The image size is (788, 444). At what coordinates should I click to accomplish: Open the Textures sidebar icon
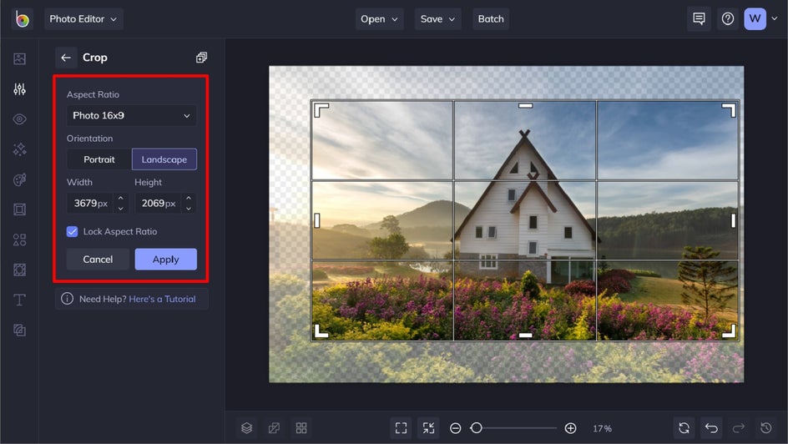19,330
